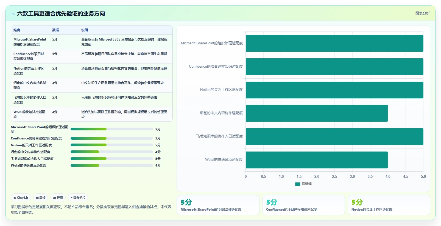Click the Notion灵活工作区 progress bar

point(112,145)
